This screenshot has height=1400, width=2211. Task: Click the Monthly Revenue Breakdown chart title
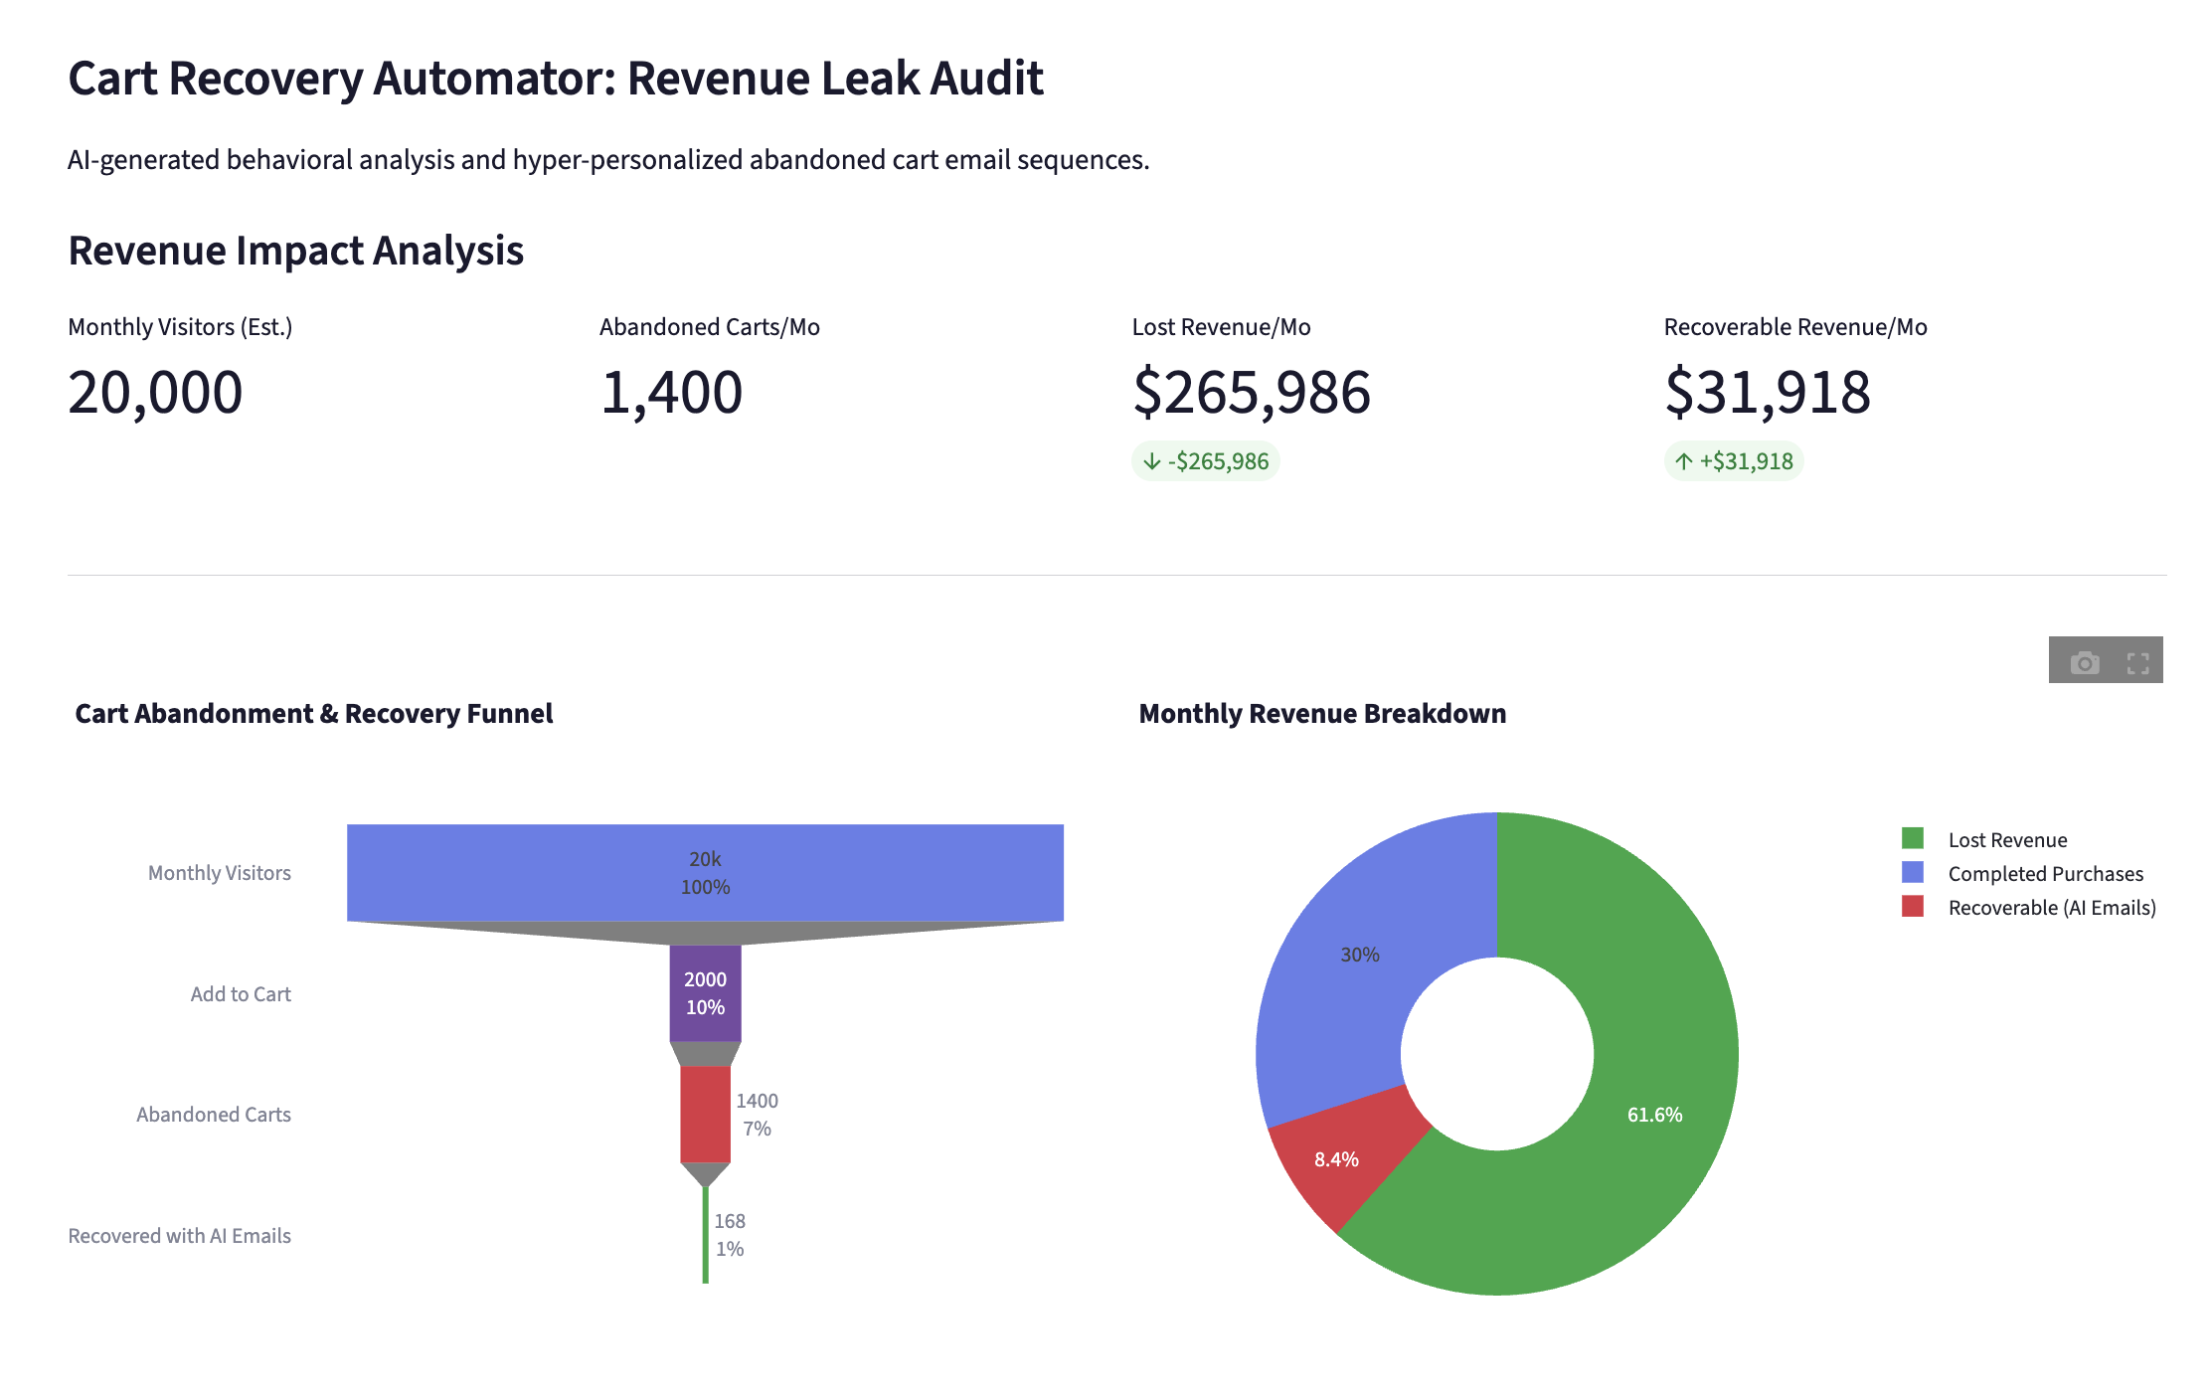pyautogui.click(x=1321, y=714)
